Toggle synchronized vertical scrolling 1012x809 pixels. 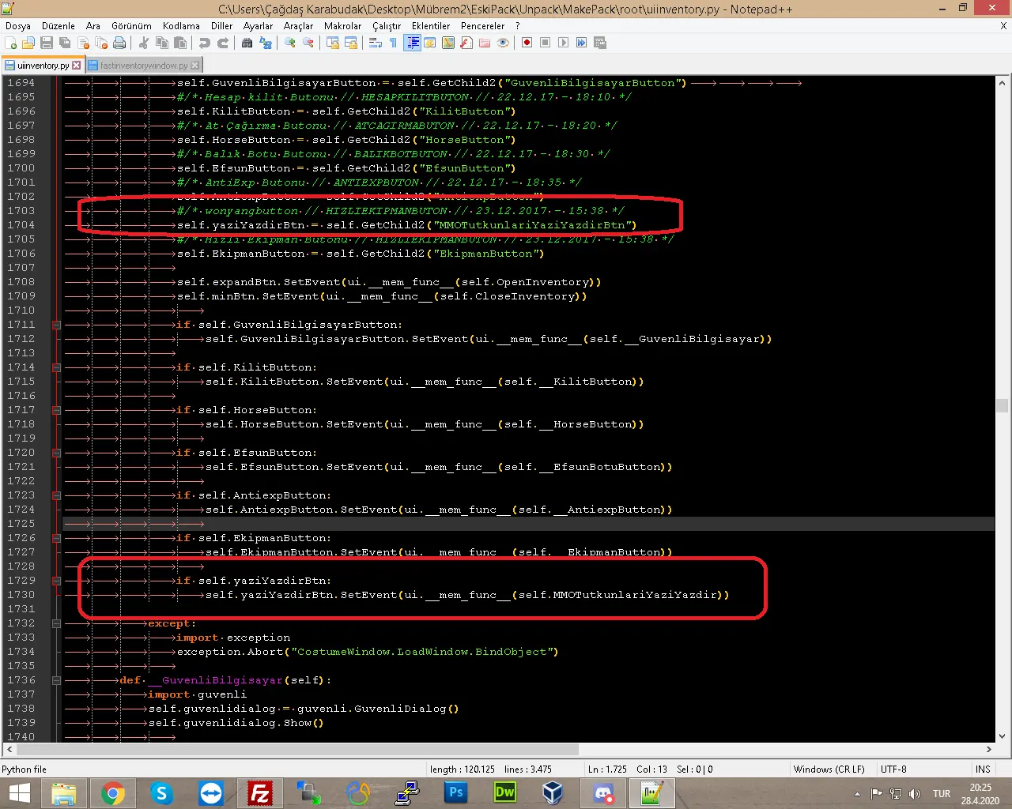(x=333, y=43)
